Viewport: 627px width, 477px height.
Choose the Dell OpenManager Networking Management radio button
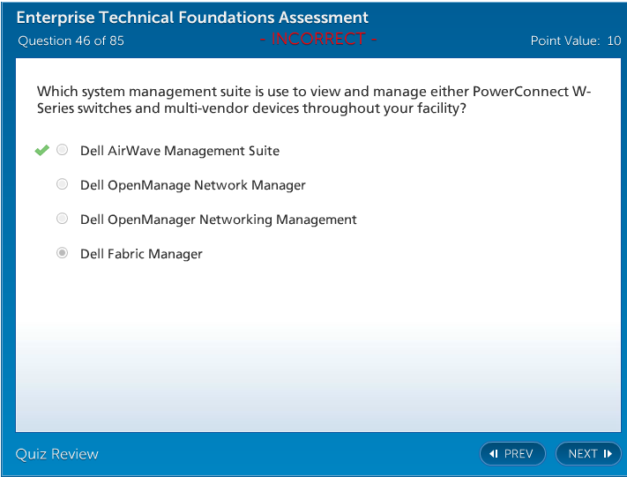click(63, 219)
